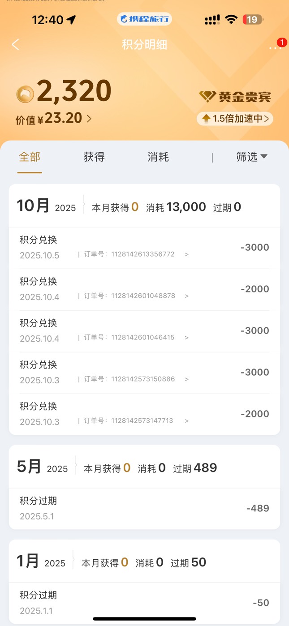
Task: Tap the Ctrip logo pill at top
Action: point(144,19)
